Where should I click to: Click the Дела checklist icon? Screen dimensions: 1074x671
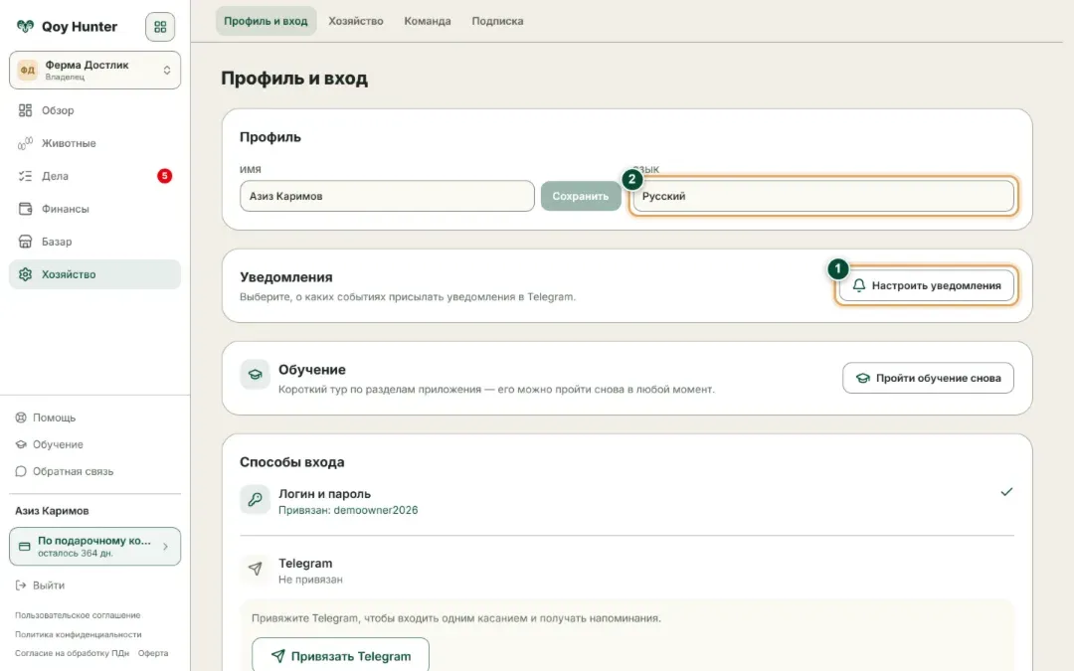pos(25,176)
